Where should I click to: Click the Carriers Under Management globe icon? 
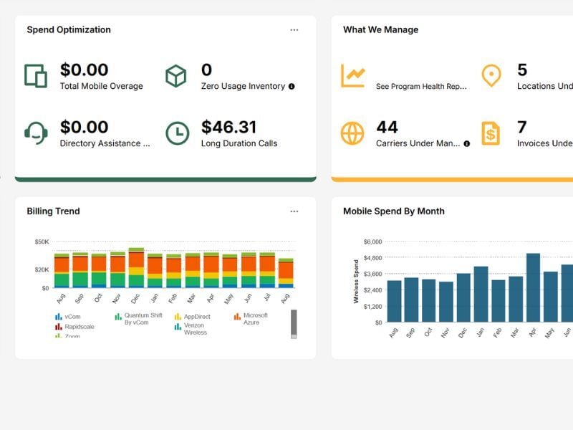[352, 133]
